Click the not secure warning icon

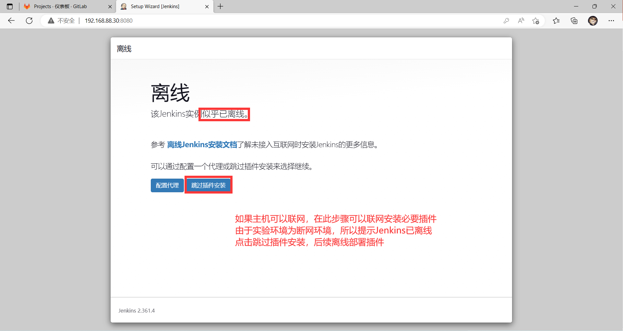[x=51, y=21]
